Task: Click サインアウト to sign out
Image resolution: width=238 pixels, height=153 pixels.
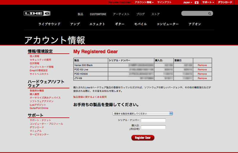Action: [x=164, y=2]
